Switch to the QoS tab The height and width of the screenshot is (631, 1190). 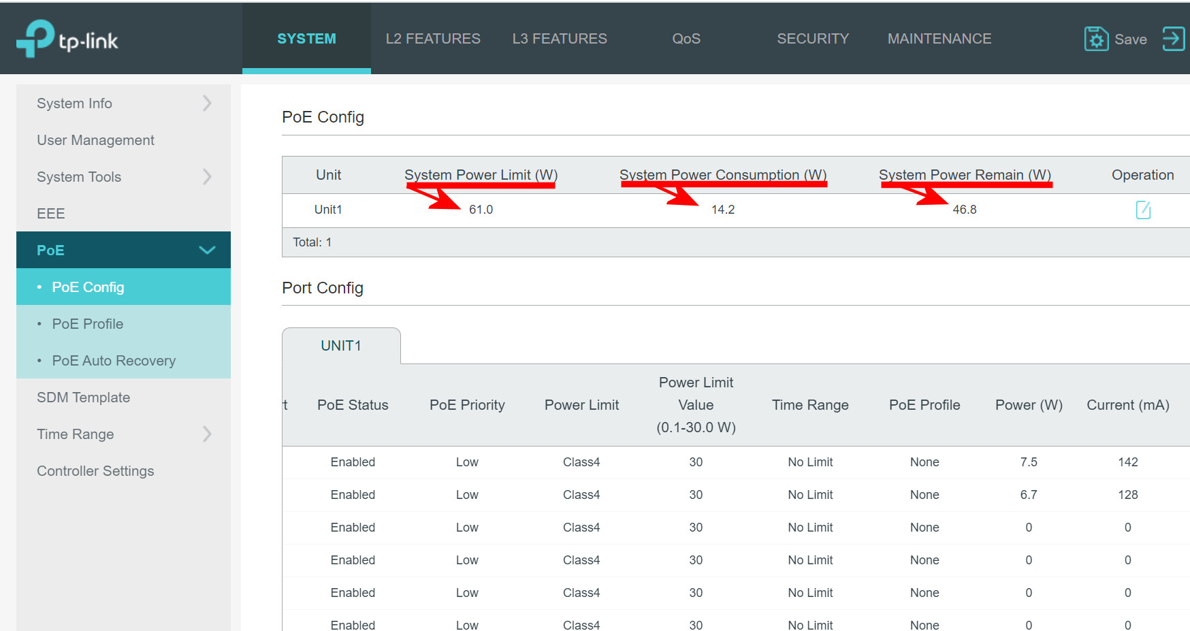tap(686, 39)
